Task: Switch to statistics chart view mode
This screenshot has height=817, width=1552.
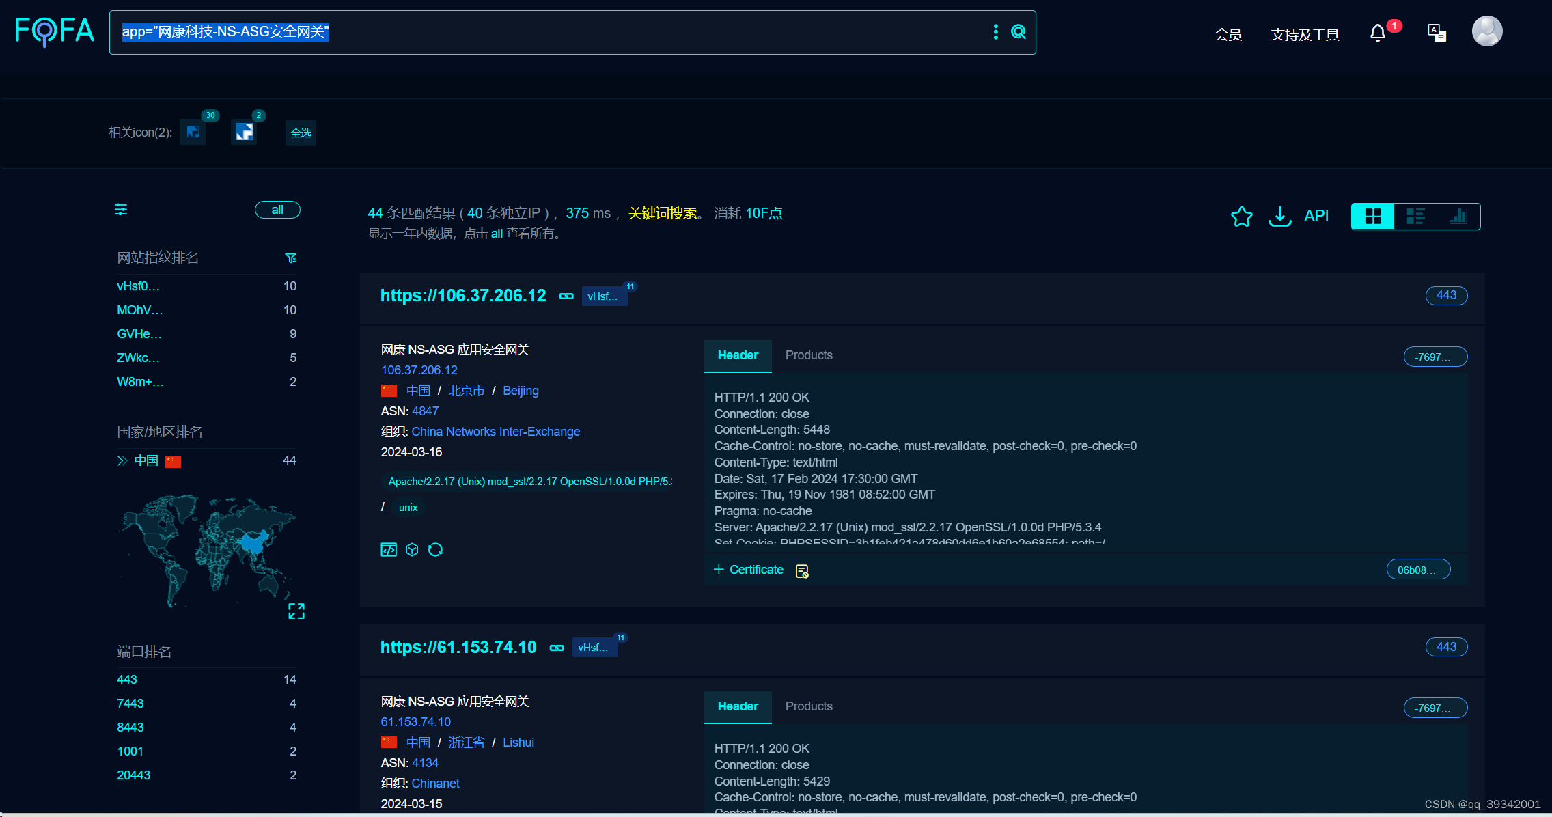Action: pyautogui.click(x=1458, y=217)
